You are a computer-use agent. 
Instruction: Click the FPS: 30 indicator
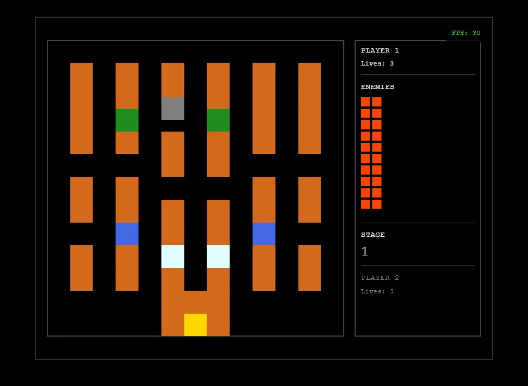click(x=466, y=33)
